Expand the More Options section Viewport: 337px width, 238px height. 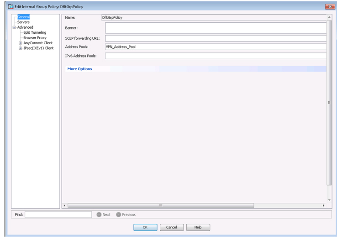[x=79, y=69]
